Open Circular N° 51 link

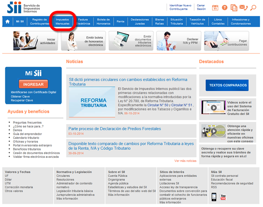(x=181, y=105)
